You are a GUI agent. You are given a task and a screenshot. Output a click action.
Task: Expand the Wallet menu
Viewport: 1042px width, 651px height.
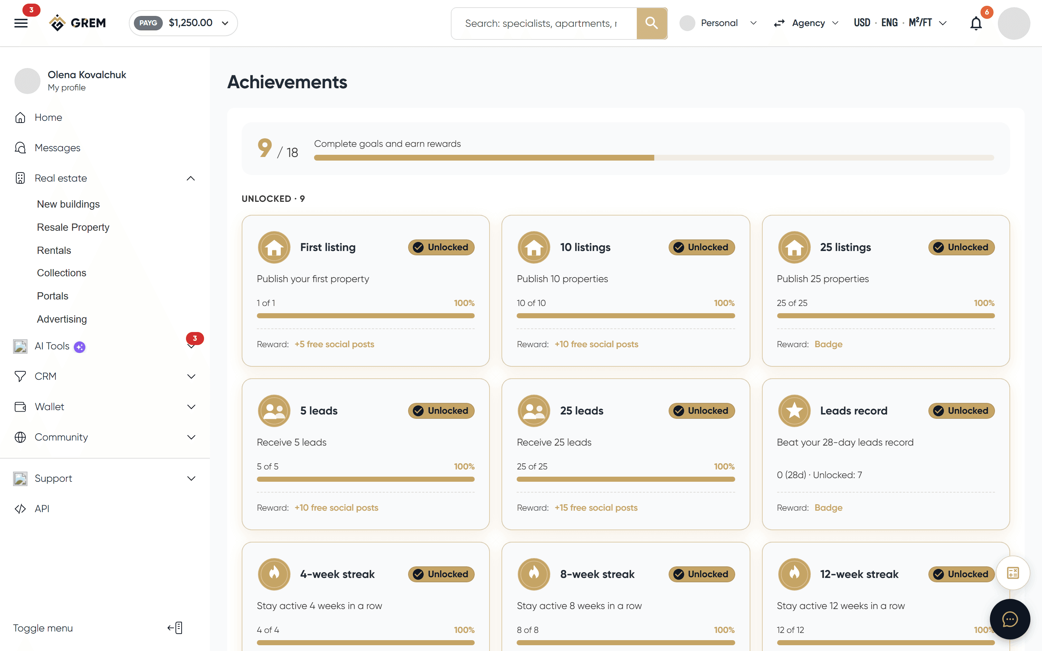click(191, 407)
